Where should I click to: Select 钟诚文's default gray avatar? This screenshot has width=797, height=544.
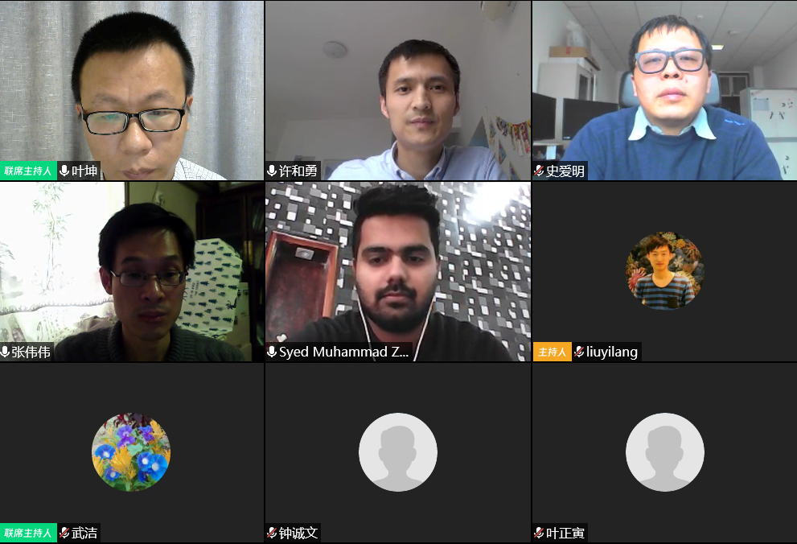(398, 452)
